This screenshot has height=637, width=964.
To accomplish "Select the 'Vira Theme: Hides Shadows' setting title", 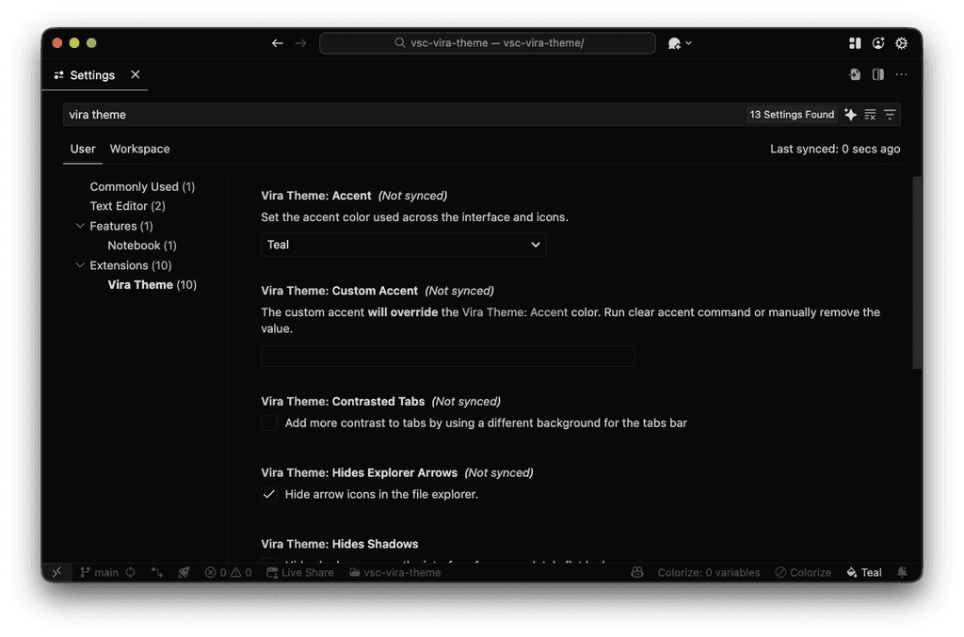I will point(339,544).
